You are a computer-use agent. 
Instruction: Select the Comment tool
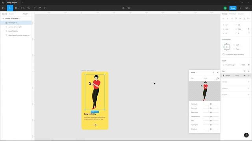[x=45, y=8]
